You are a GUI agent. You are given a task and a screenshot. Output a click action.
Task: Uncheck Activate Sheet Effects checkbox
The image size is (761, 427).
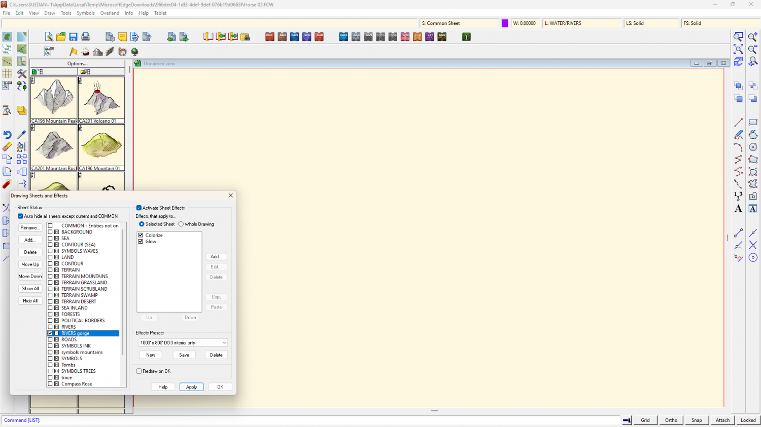[x=139, y=208]
